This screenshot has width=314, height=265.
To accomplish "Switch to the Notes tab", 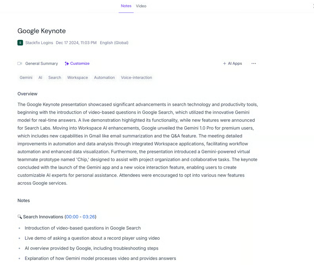I will (126, 6).
